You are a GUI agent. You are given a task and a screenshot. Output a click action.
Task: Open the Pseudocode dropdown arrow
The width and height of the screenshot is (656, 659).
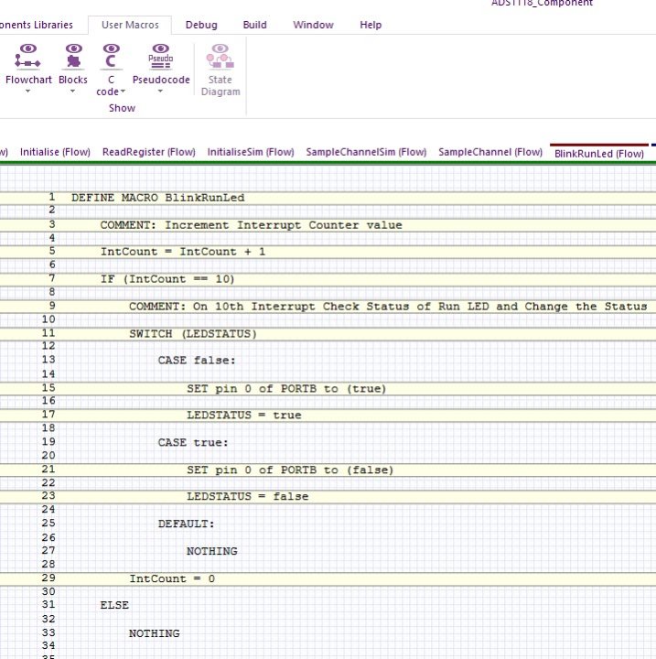(160, 92)
